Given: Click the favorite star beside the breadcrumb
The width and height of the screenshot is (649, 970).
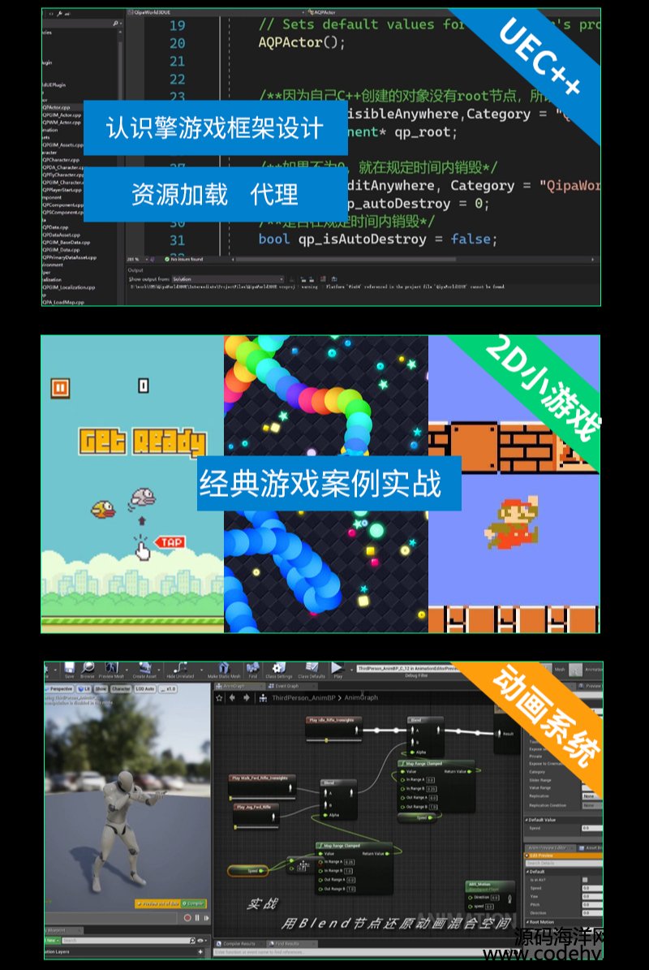Looking at the screenshot, I should [x=219, y=698].
